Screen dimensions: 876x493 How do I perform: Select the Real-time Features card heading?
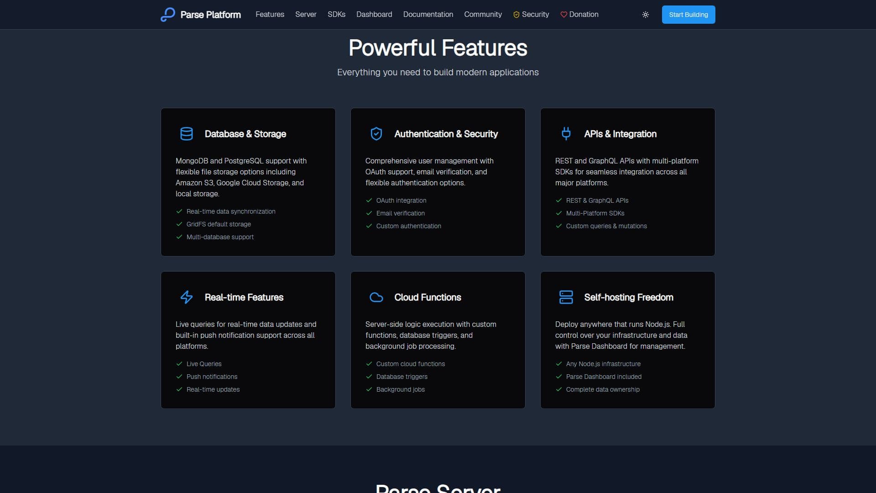coord(244,297)
